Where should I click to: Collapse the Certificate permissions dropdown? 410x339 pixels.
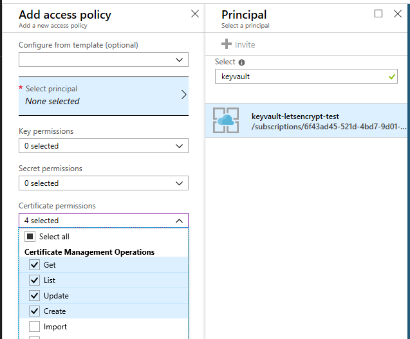pos(104,221)
